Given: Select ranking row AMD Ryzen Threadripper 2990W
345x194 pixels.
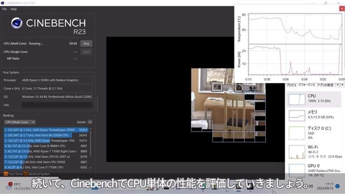Looking at the screenshot, I should [46, 130].
